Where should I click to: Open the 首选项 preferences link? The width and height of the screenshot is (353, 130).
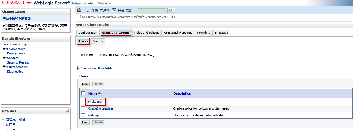(x=105, y=11)
